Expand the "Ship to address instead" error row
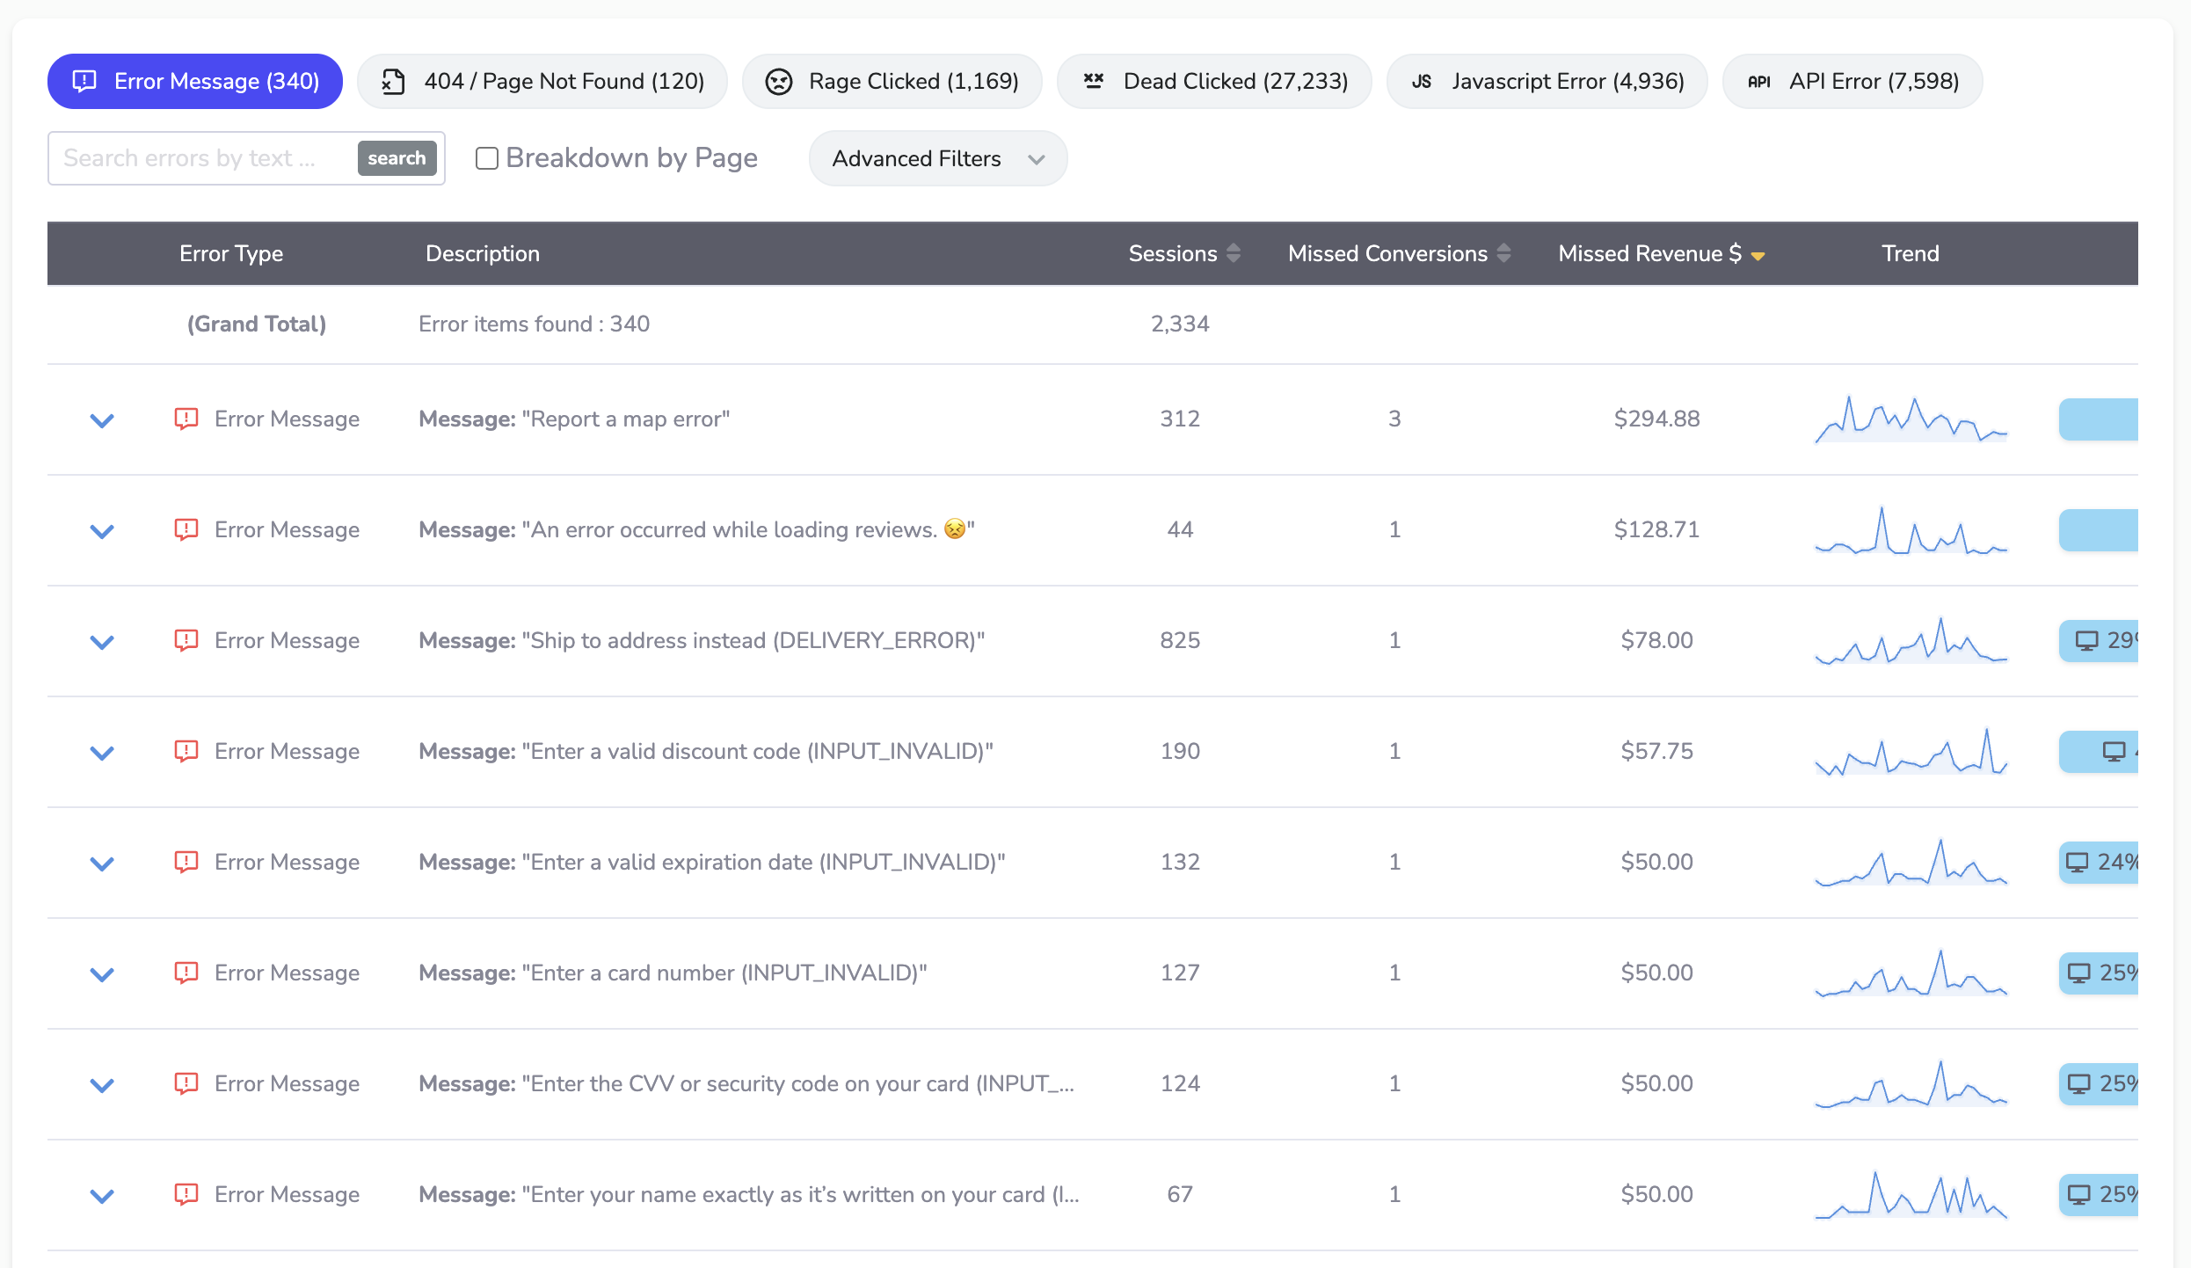2191x1268 pixels. coord(101,641)
